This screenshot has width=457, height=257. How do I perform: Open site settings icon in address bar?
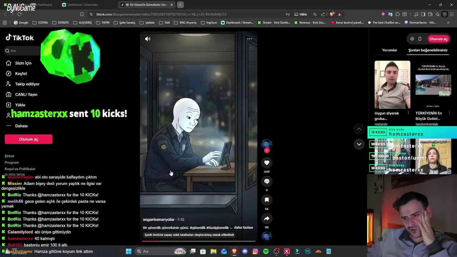(x=91, y=14)
